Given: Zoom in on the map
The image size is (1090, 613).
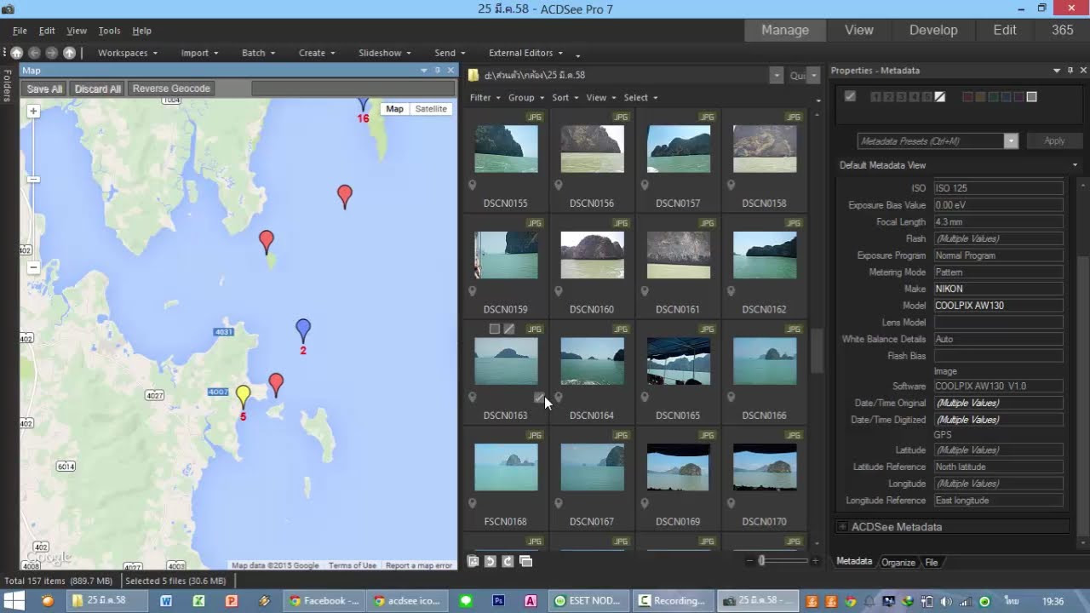Looking at the screenshot, I should tap(33, 111).
